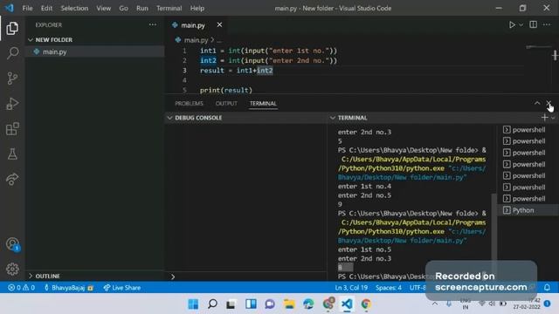The height and width of the screenshot is (314, 559).
Task: Open editor More Actions ellipsis
Action: pos(547,24)
